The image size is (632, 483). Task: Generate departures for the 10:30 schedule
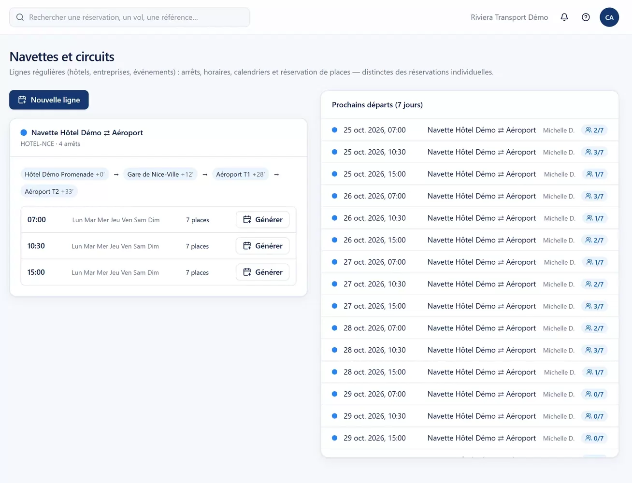pos(263,246)
